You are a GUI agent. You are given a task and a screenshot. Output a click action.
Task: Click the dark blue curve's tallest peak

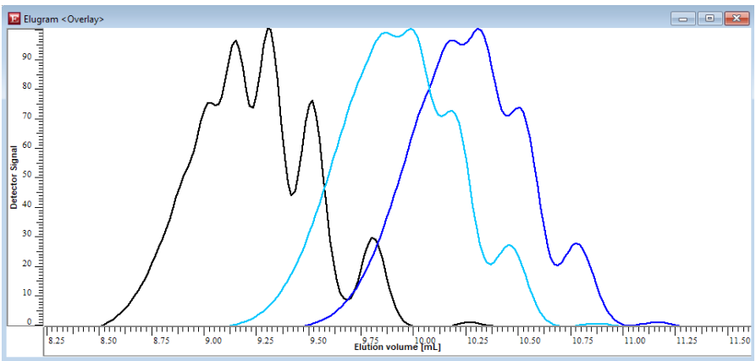(x=479, y=30)
